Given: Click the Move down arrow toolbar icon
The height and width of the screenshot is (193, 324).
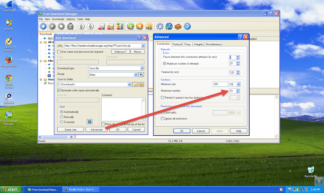Looking at the screenshot, I should 90,26.
